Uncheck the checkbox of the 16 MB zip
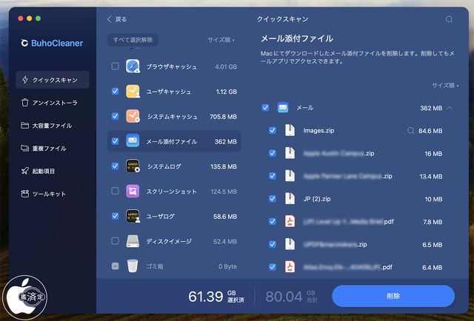The height and width of the screenshot is (321, 474). click(x=273, y=153)
